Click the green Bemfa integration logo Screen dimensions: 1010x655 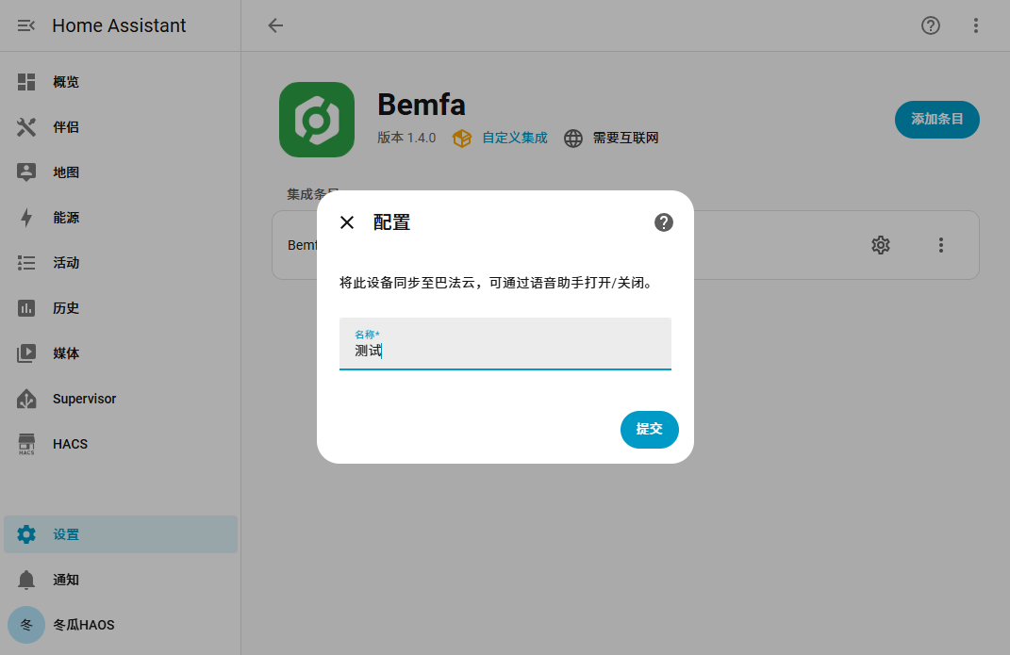pyautogui.click(x=317, y=120)
